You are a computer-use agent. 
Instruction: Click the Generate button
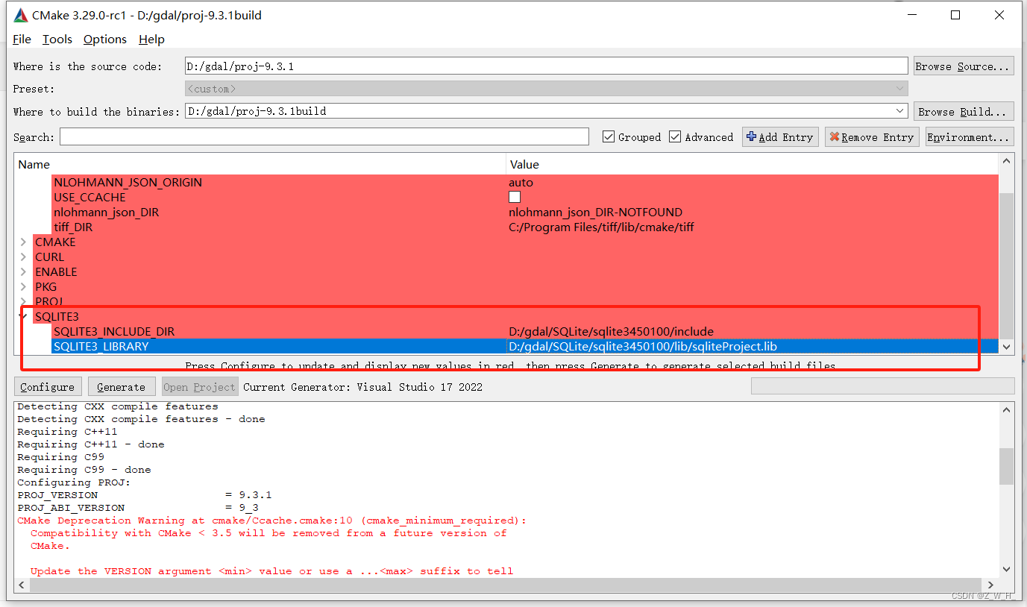click(121, 386)
